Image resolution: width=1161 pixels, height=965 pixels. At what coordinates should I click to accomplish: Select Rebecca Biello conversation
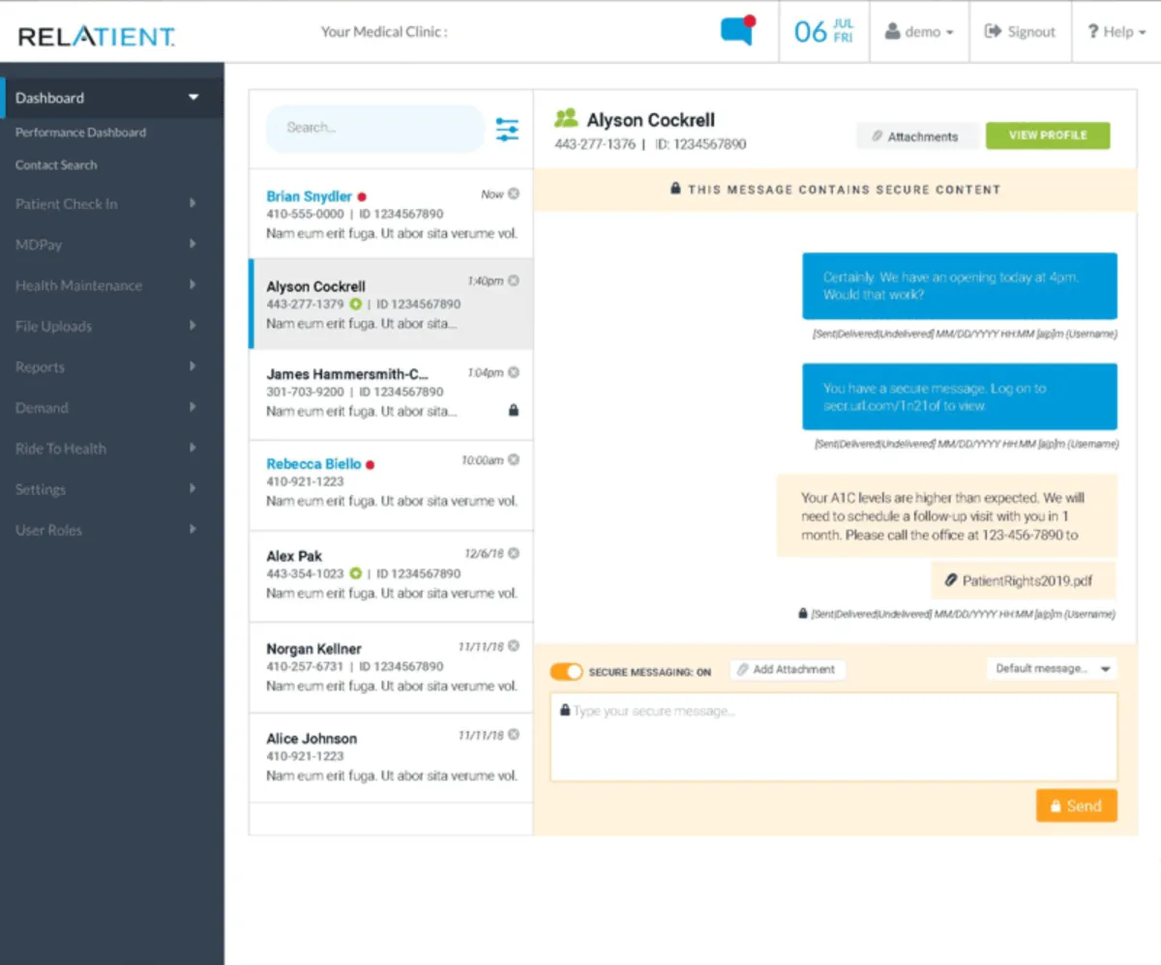pyautogui.click(x=391, y=485)
